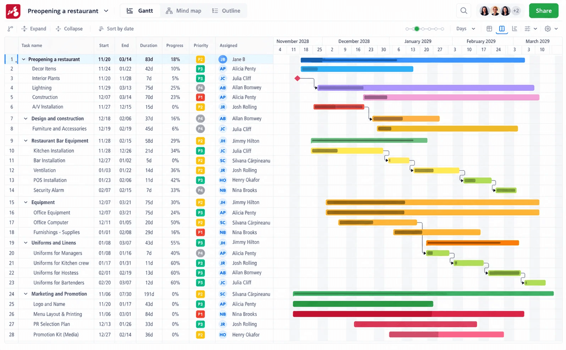Click the P1 priority badge for Construction
This screenshot has width=566, height=350.
(x=200, y=97)
